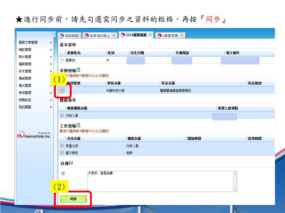285x213 pixels.
Task: Click autobiography textbox scroll up arrow
Action: click(235, 174)
